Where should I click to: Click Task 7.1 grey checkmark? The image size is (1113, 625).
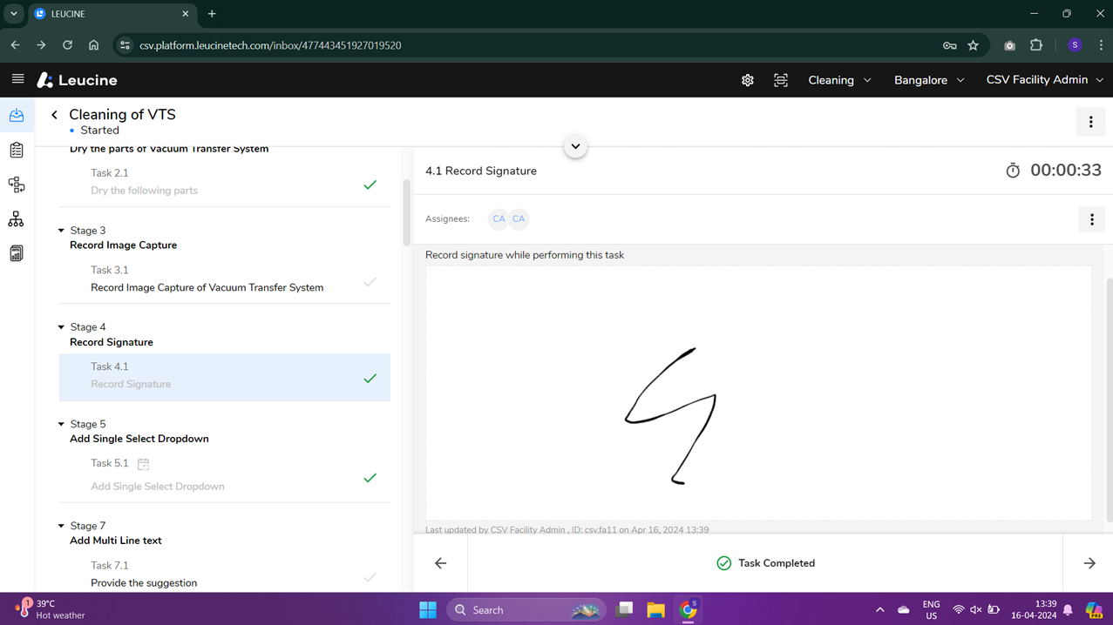pyautogui.click(x=370, y=577)
